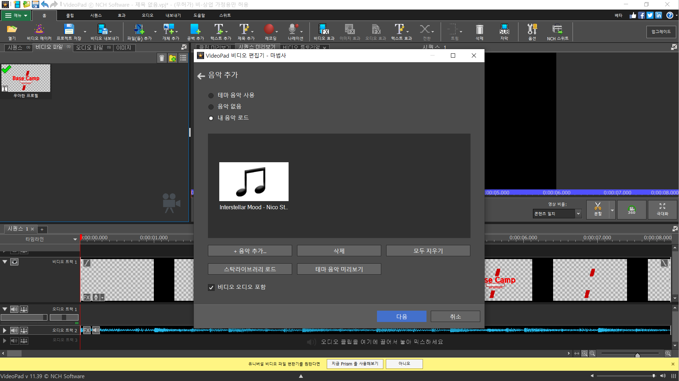Image resolution: width=679 pixels, height=381 pixels.
Task: Open the 영상 비율 콘텐츠 일치 dropdown
Action: [x=557, y=213]
